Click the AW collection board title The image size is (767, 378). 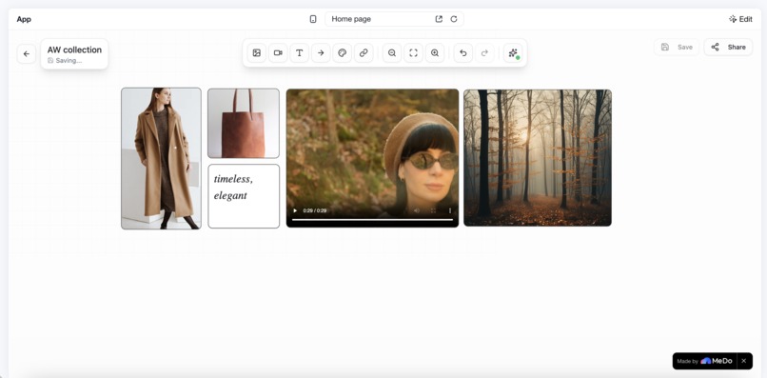(74, 50)
